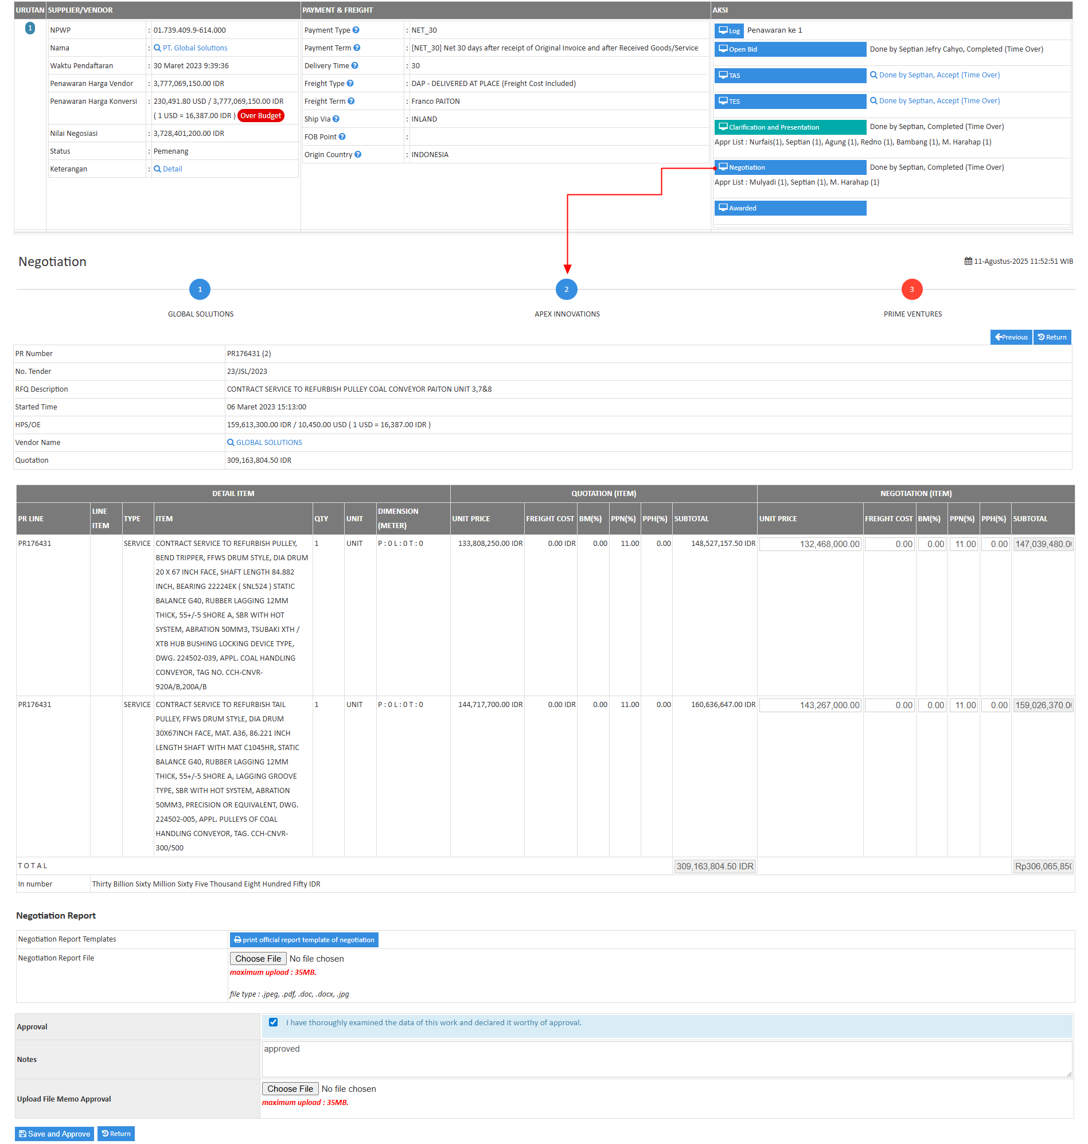The width and height of the screenshot is (1088, 1144).
Task: Click the first negotiation unit price input field
Action: pyautogui.click(x=810, y=544)
